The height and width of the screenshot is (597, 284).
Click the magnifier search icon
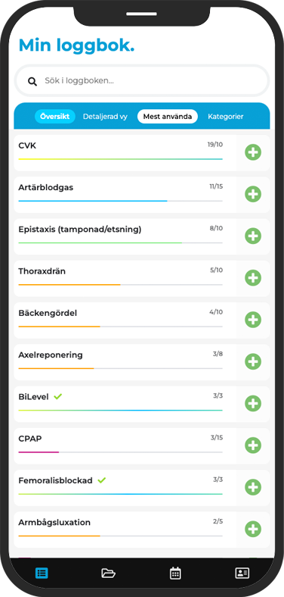pyautogui.click(x=32, y=81)
